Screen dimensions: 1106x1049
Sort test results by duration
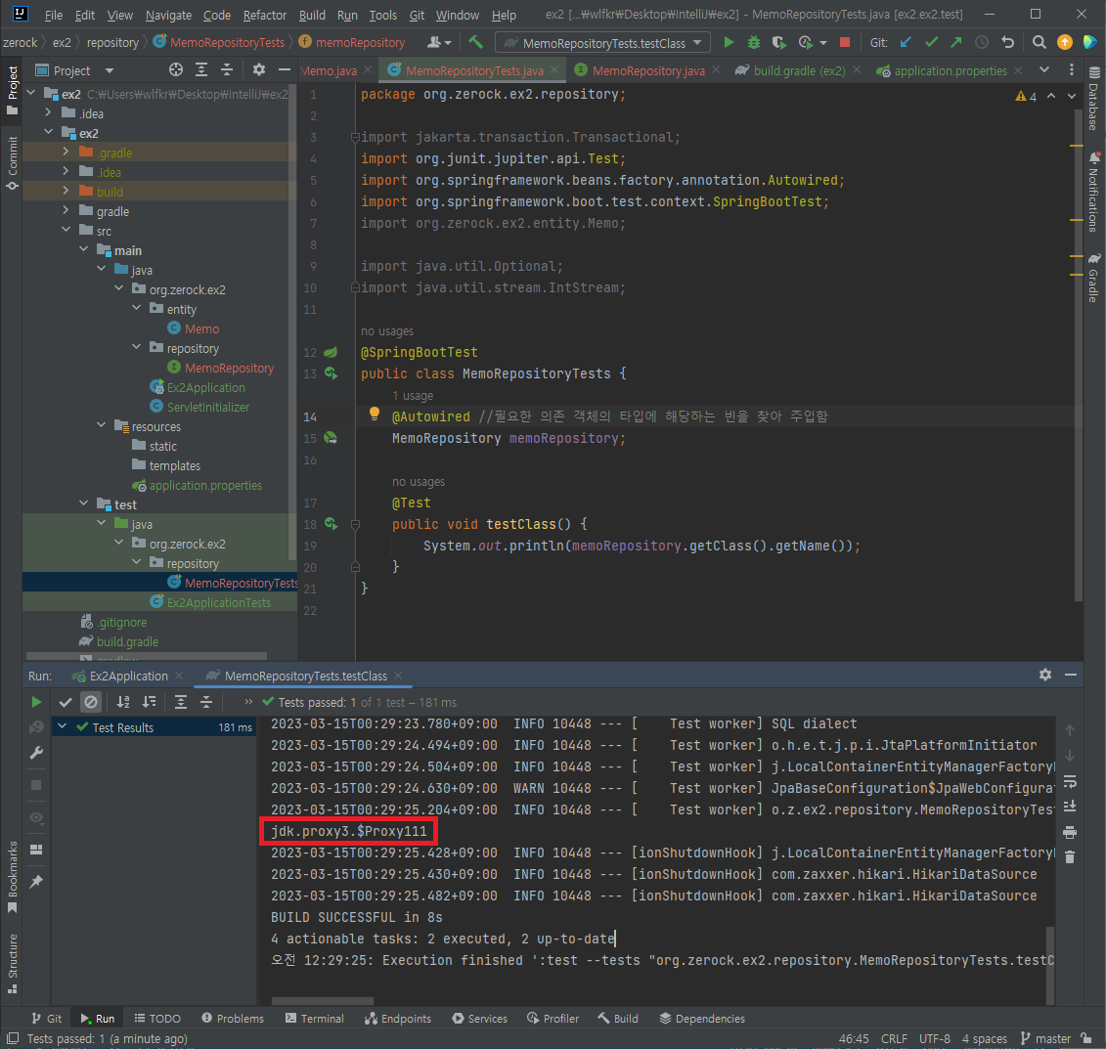coord(149,701)
